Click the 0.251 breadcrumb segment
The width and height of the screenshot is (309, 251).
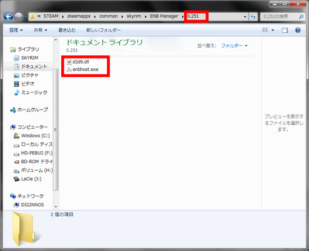(x=193, y=16)
